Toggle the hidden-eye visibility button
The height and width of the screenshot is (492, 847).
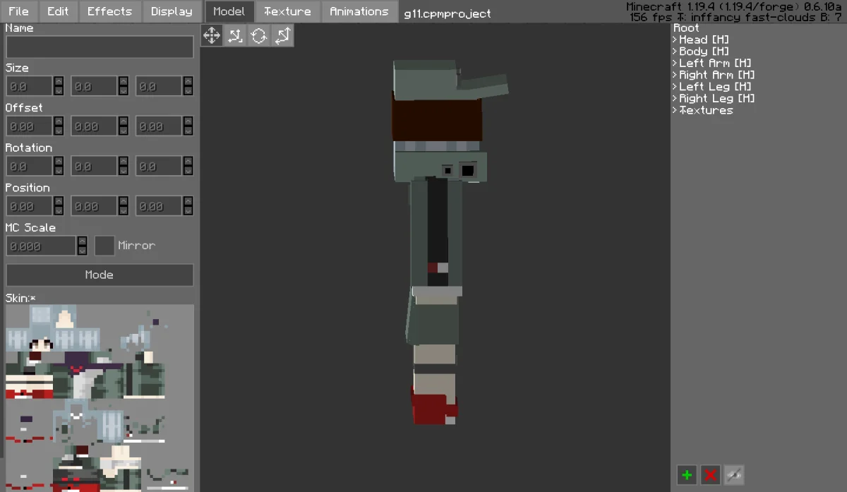coord(734,475)
